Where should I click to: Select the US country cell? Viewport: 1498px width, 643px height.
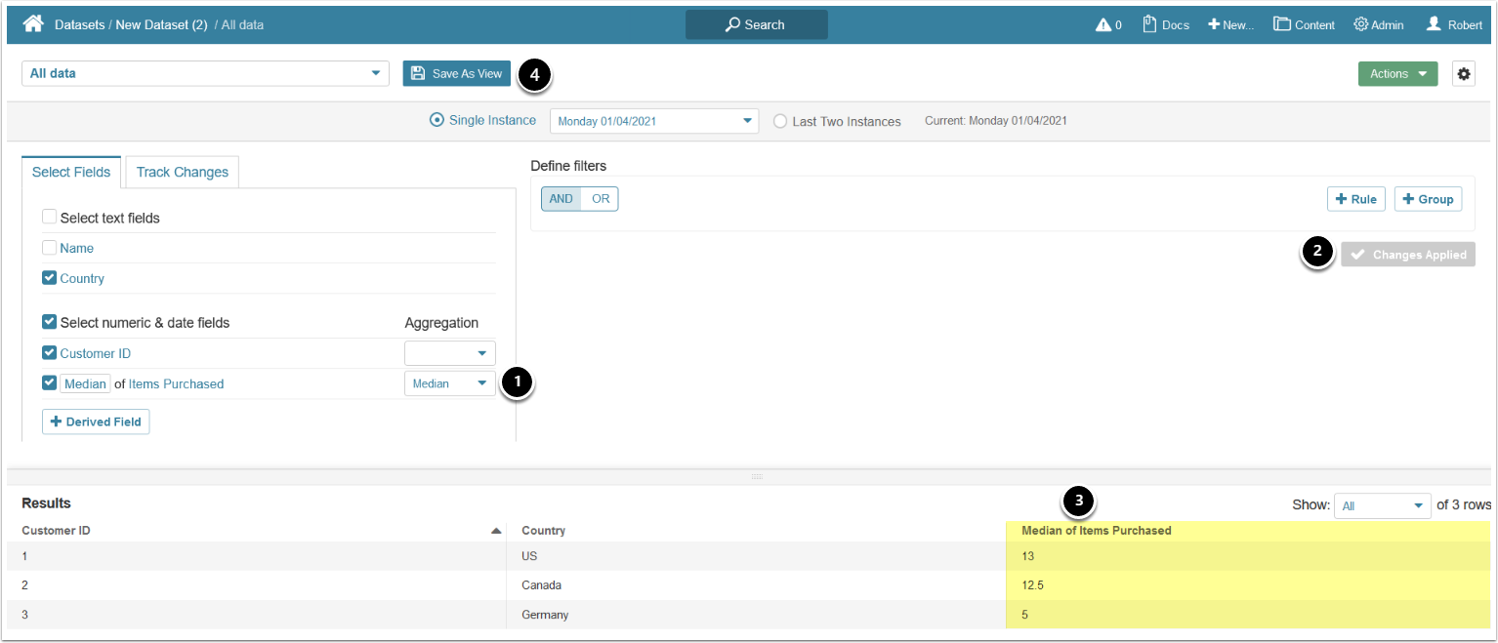pyautogui.click(x=757, y=556)
